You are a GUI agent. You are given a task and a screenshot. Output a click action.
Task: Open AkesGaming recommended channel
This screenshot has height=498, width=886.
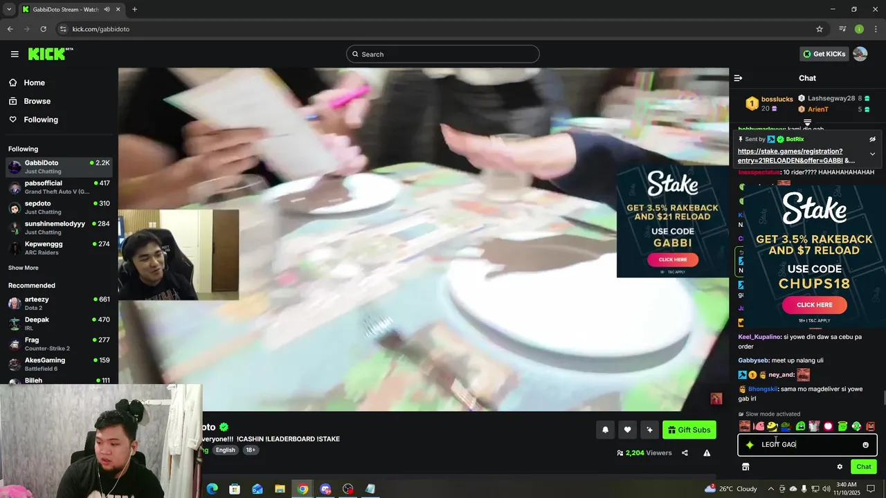[x=59, y=364]
